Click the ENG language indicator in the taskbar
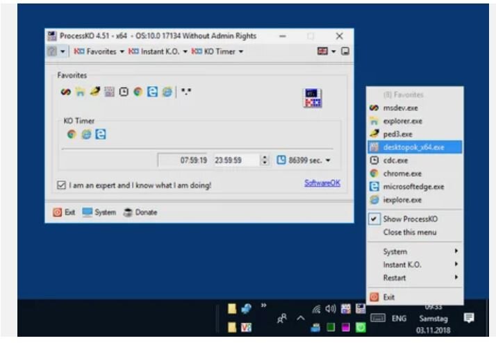The height and width of the screenshot is (343, 496). (399, 318)
